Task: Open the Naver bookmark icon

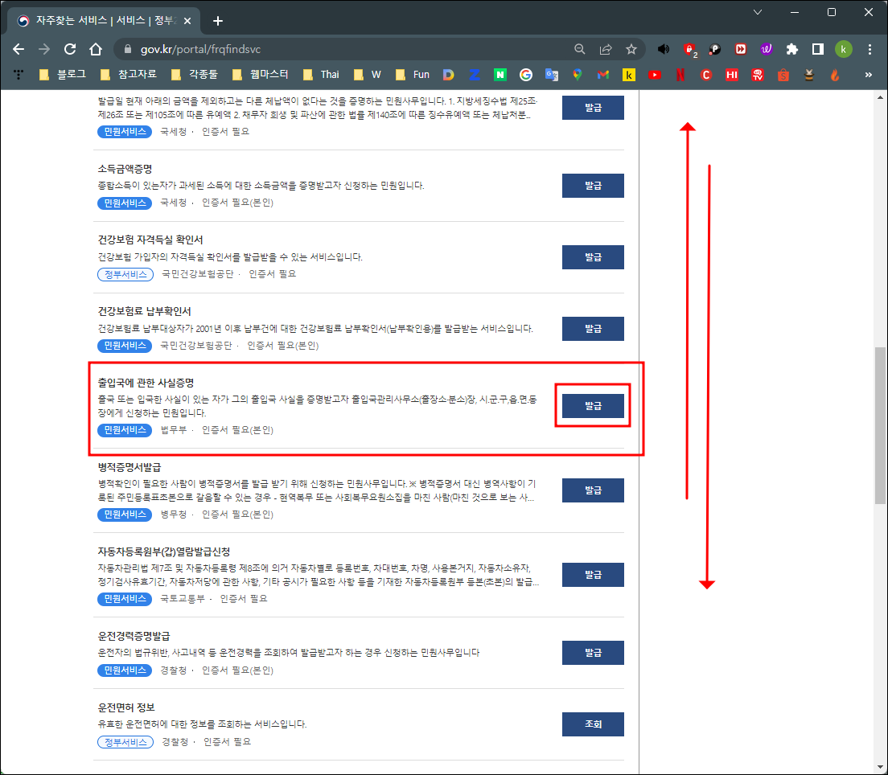Action: (x=500, y=73)
